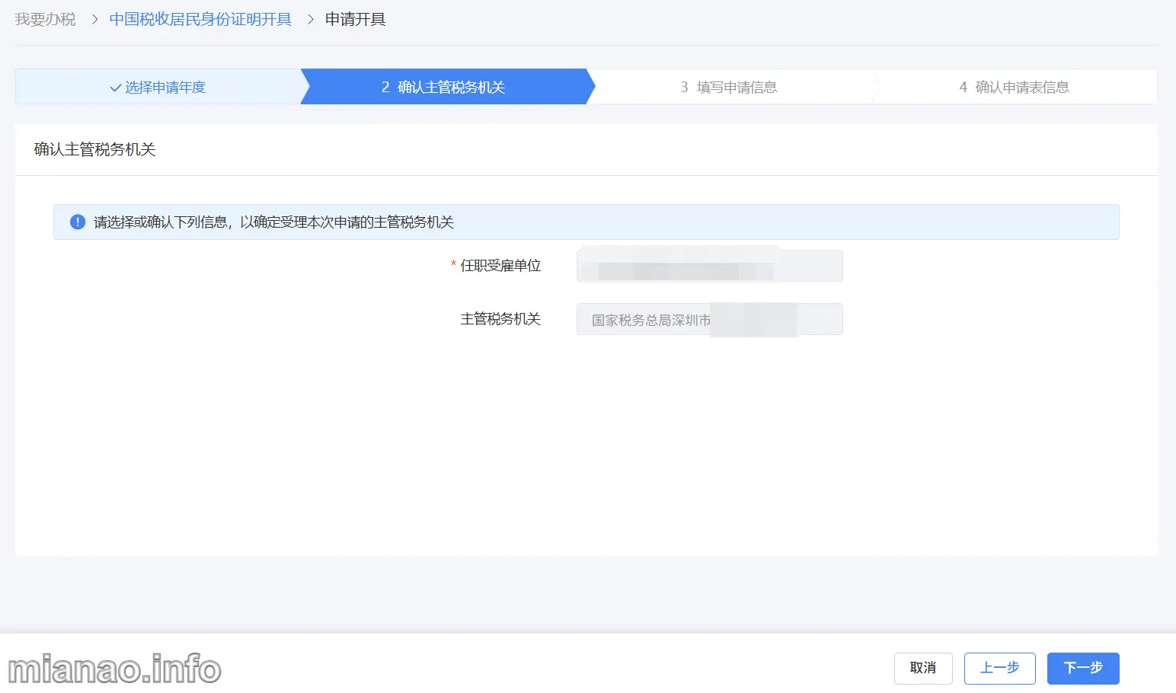Select step 3 填写申请信息
The height and width of the screenshot is (693, 1176).
coord(729,88)
